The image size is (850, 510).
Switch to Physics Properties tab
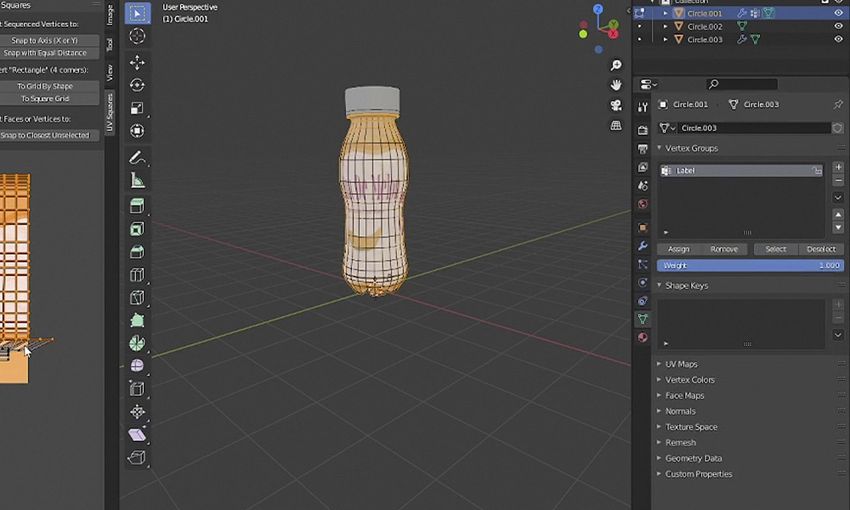click(x=643, y=281)
